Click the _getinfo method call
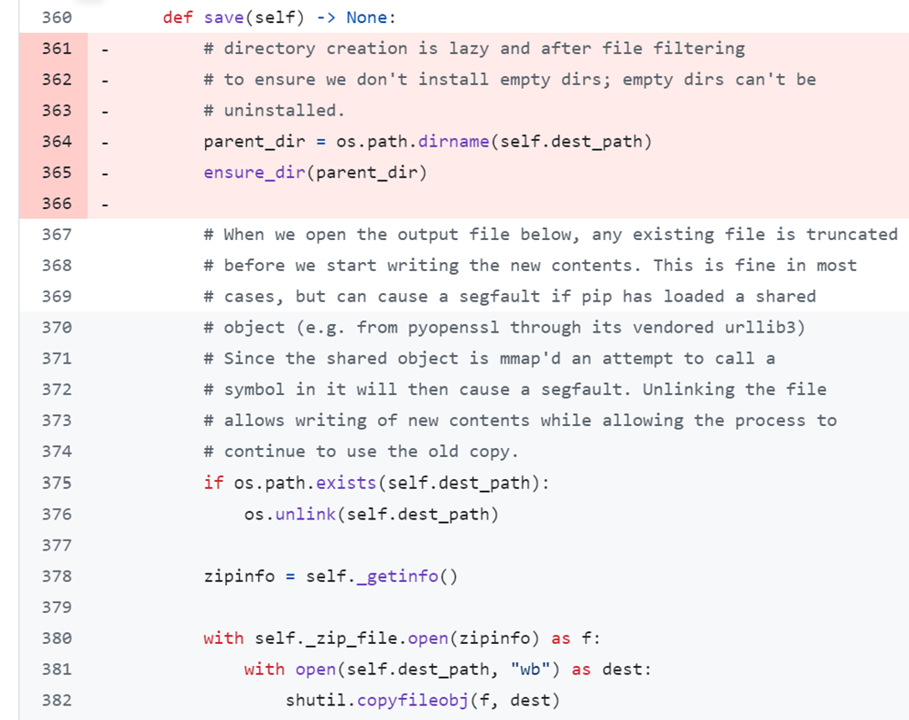Image resolution: width=909 pixels, height=720 pixels. click(x=397, y=576)
